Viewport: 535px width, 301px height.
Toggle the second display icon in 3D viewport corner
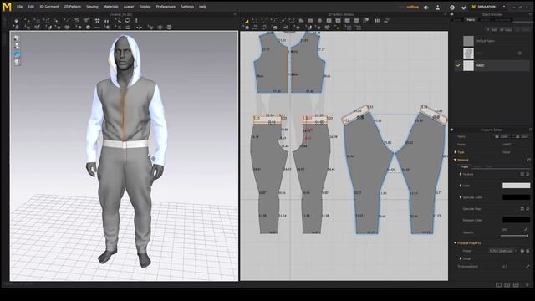tap(17, 46)
